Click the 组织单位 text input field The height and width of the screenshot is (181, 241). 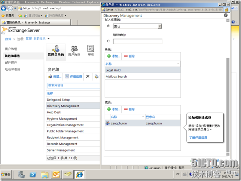click(x=137, y=41)
